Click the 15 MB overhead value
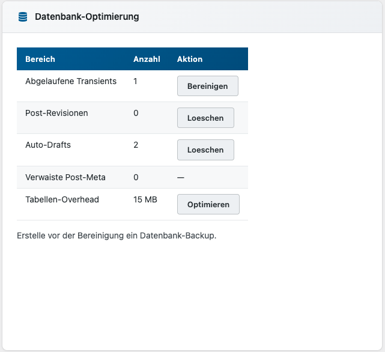The width and height of the screenshot is (385, 352). [x=145, y=199]
